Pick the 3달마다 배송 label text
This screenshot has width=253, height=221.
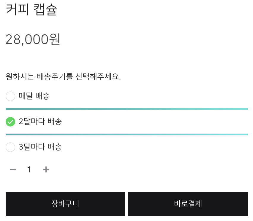(40, 147)
